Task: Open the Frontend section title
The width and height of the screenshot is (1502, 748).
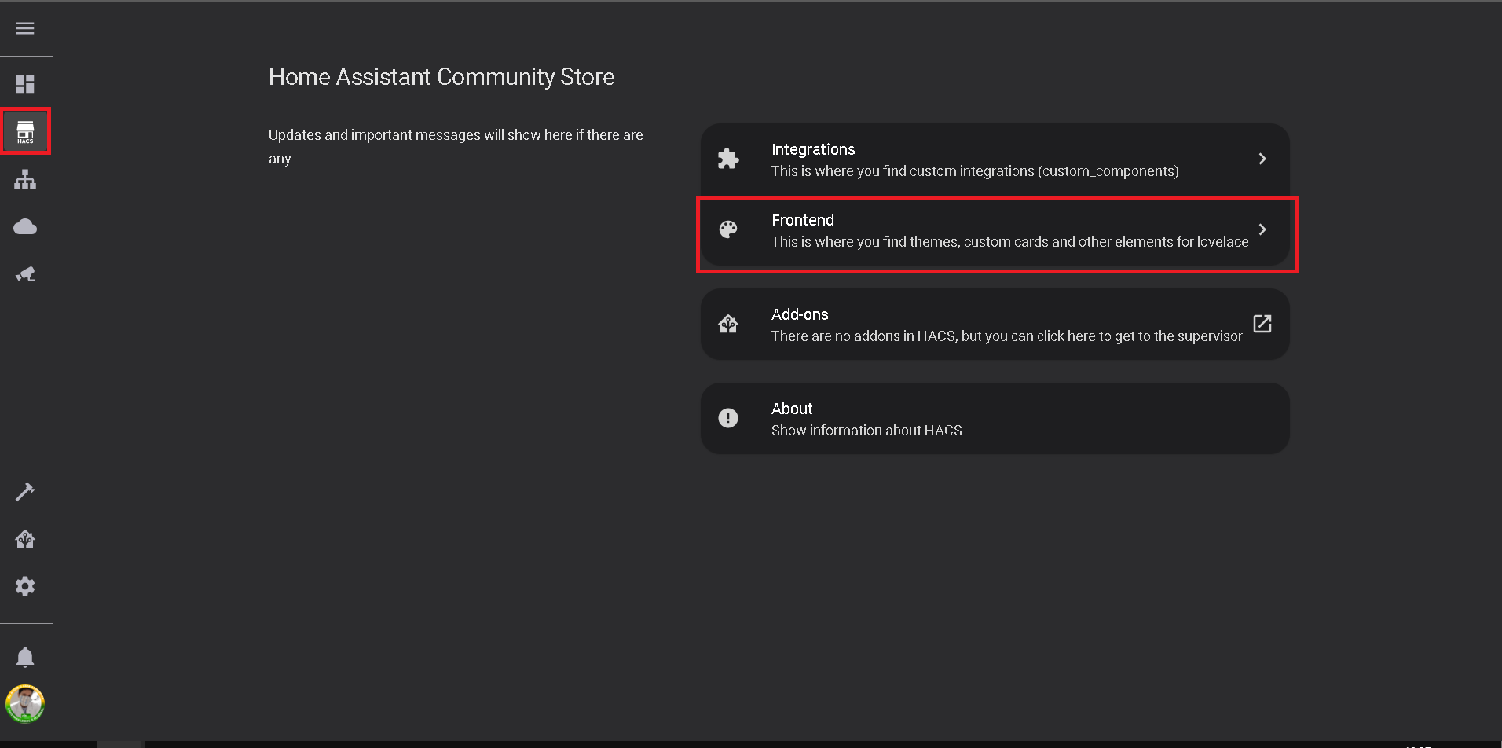Action: click(803, 220)
